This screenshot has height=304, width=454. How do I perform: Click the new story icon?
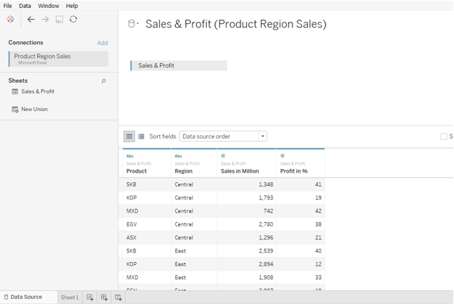118,297
